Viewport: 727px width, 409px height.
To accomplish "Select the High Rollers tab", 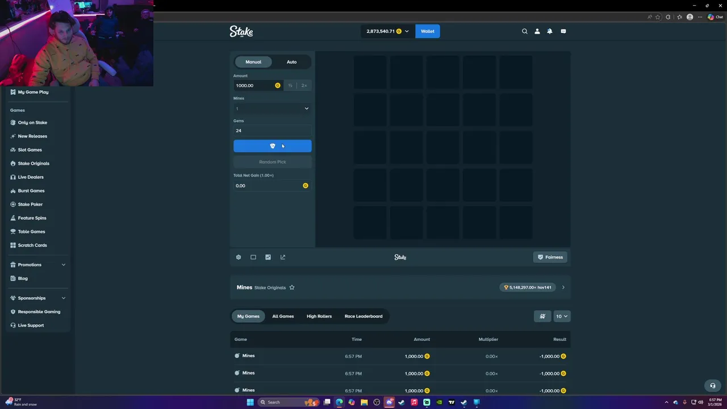I will tap(319, 316).
